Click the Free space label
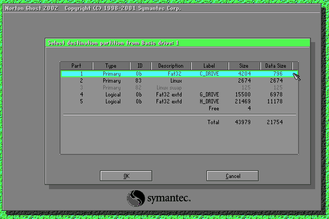Screen dimensions: 329x219 point(214,108)
